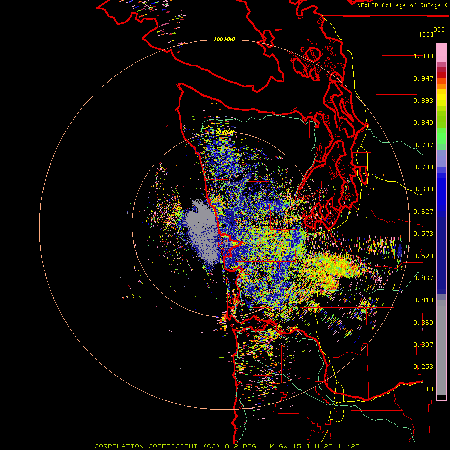Screen dimensions: 450x450
Task: Click the [CC] units label
Action: (427, 34)
